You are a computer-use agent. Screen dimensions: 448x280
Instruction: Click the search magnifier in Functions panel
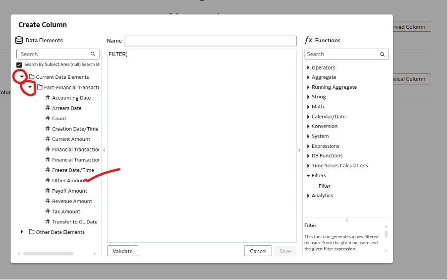(x=382, y=54)
